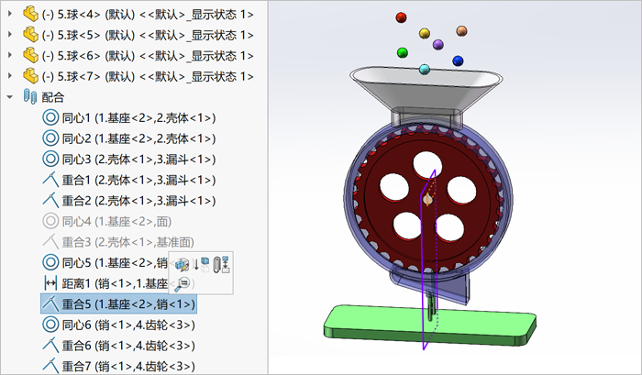The width and height of the screenshot is (642, 375).
Task: Expand the 5.球<6> component node
Action: (x=10, y=55)
